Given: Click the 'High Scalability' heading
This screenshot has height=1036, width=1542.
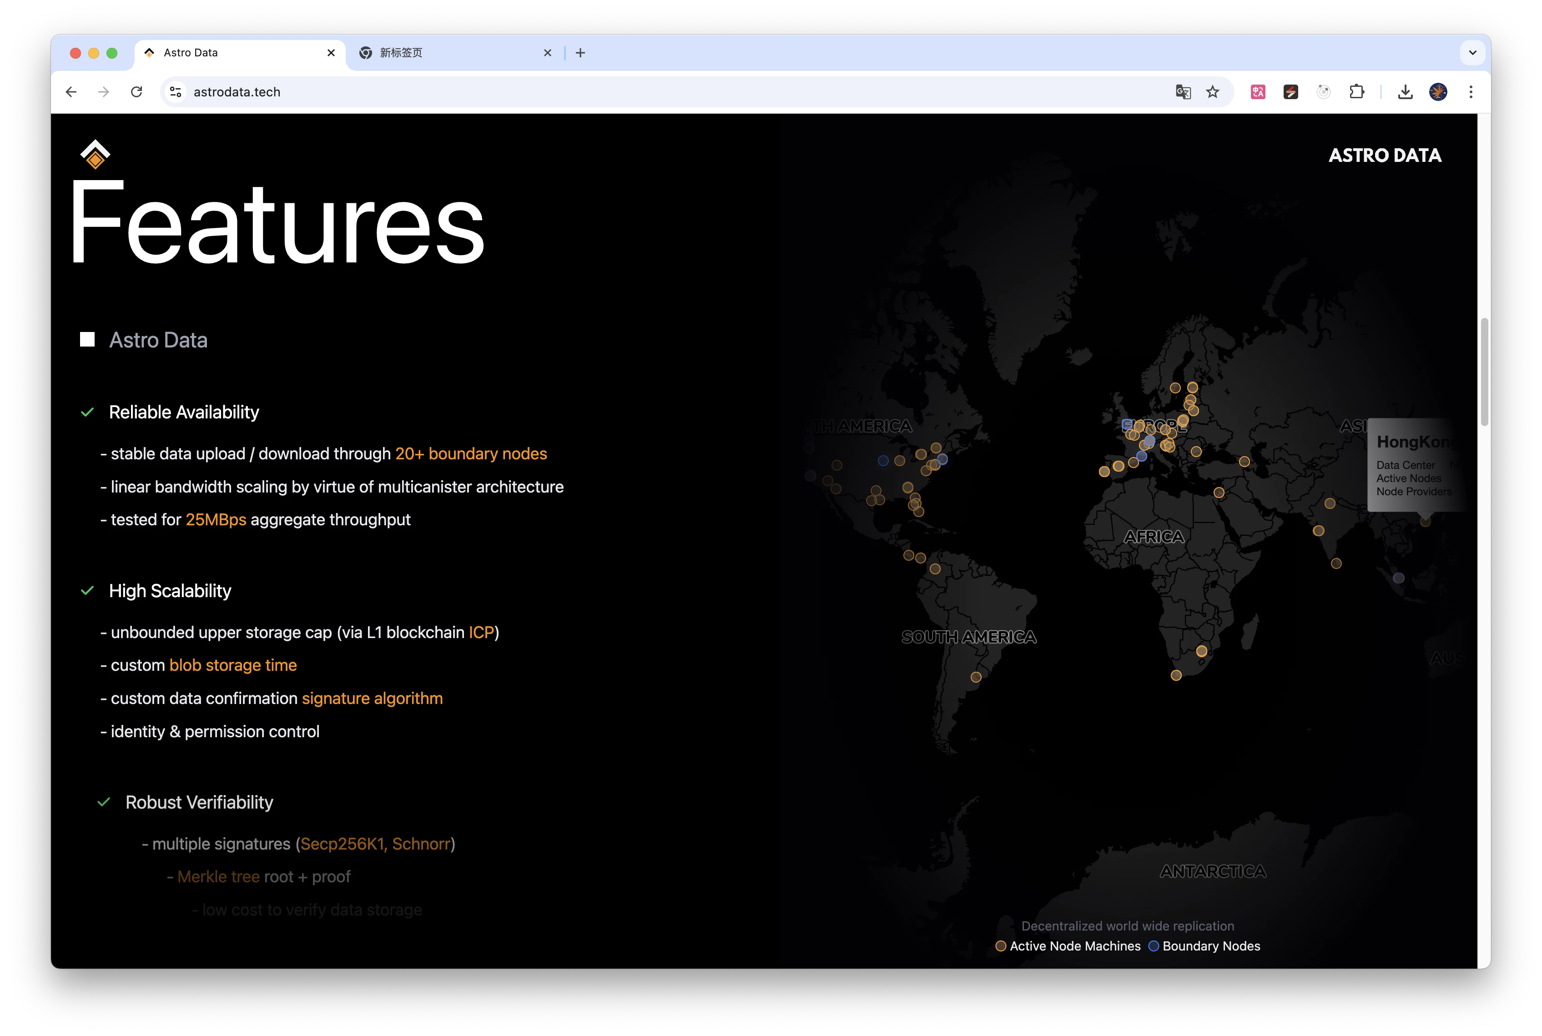Looking at the screenshot, I should pyautogui.click(x=170, y=591).
